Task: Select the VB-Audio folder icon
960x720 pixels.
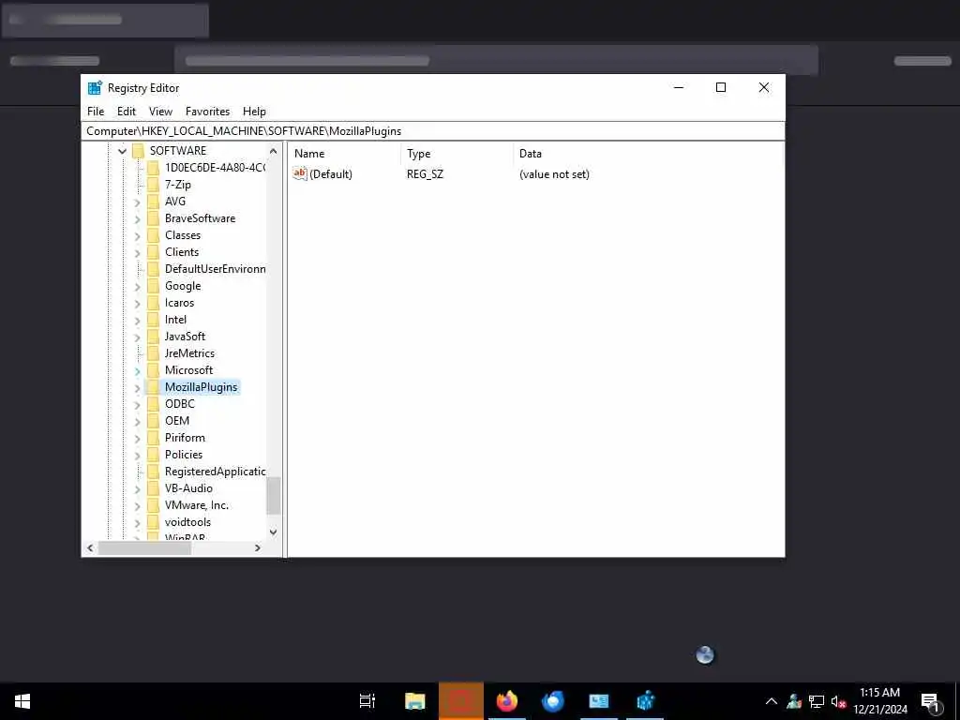Action: point(153,487)
